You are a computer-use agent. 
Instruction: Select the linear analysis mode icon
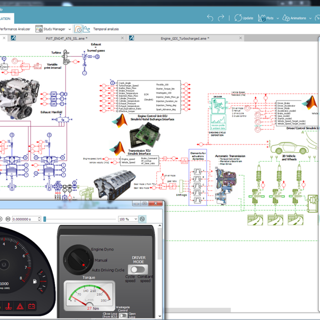pyautogui.click(x=86, y=29)
